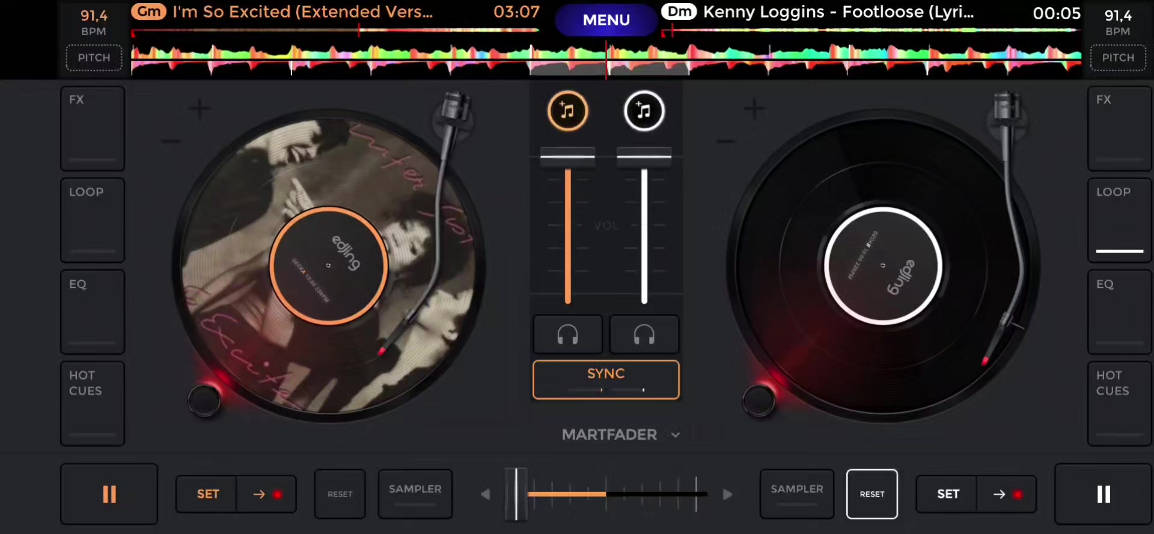Open the left deck HOT CUES panel

tap(93, 404)
